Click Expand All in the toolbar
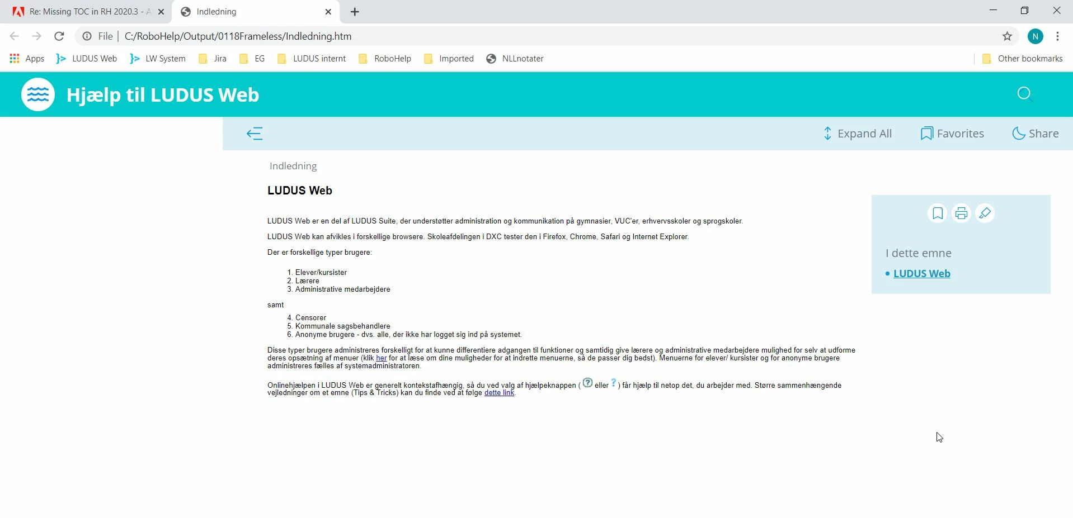Image resolution: width=1073 pixels, height=518 pixels. coord(857,134)
